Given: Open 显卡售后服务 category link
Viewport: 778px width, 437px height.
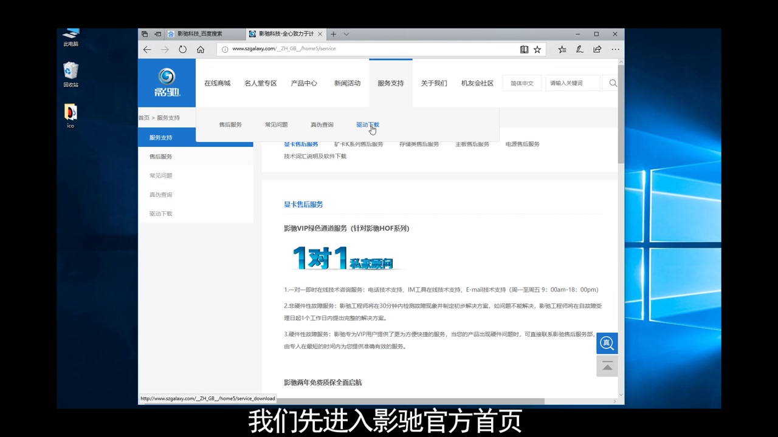Looking at the screenshot, I should (x=301, y=144).
